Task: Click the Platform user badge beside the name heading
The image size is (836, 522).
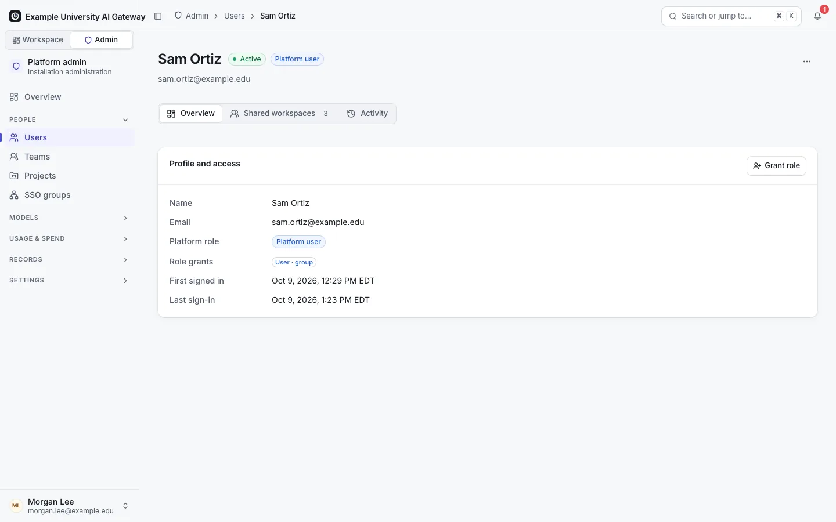Action: 297,59
